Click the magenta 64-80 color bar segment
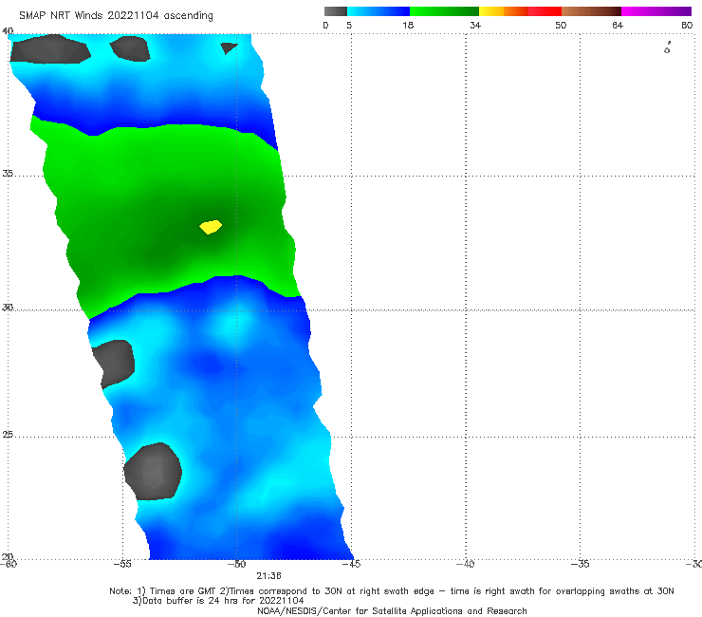This screenshot has width=702, height=617. (656, 11)
